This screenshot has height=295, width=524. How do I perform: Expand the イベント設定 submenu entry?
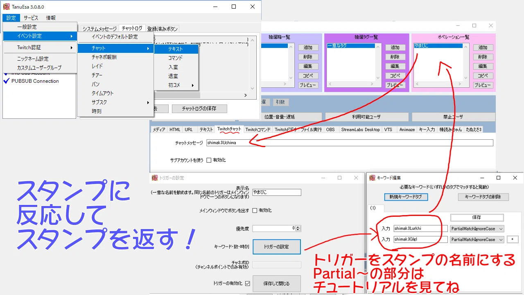click(40, 36)
